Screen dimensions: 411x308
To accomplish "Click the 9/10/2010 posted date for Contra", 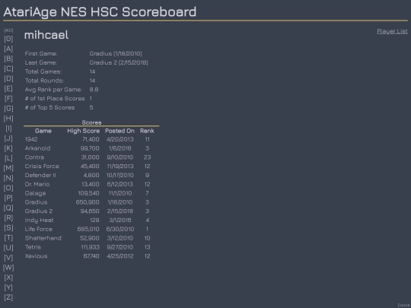I will coord(120,157).
